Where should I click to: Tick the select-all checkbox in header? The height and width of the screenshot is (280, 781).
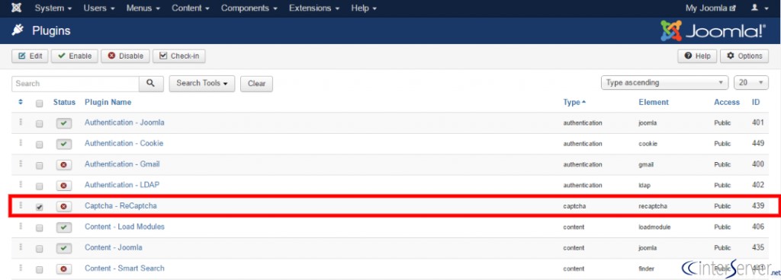pyautogui.click(x=40, y=103)
